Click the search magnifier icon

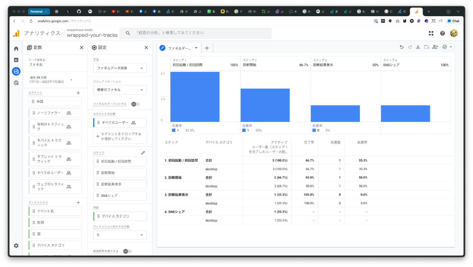point(128,33)
